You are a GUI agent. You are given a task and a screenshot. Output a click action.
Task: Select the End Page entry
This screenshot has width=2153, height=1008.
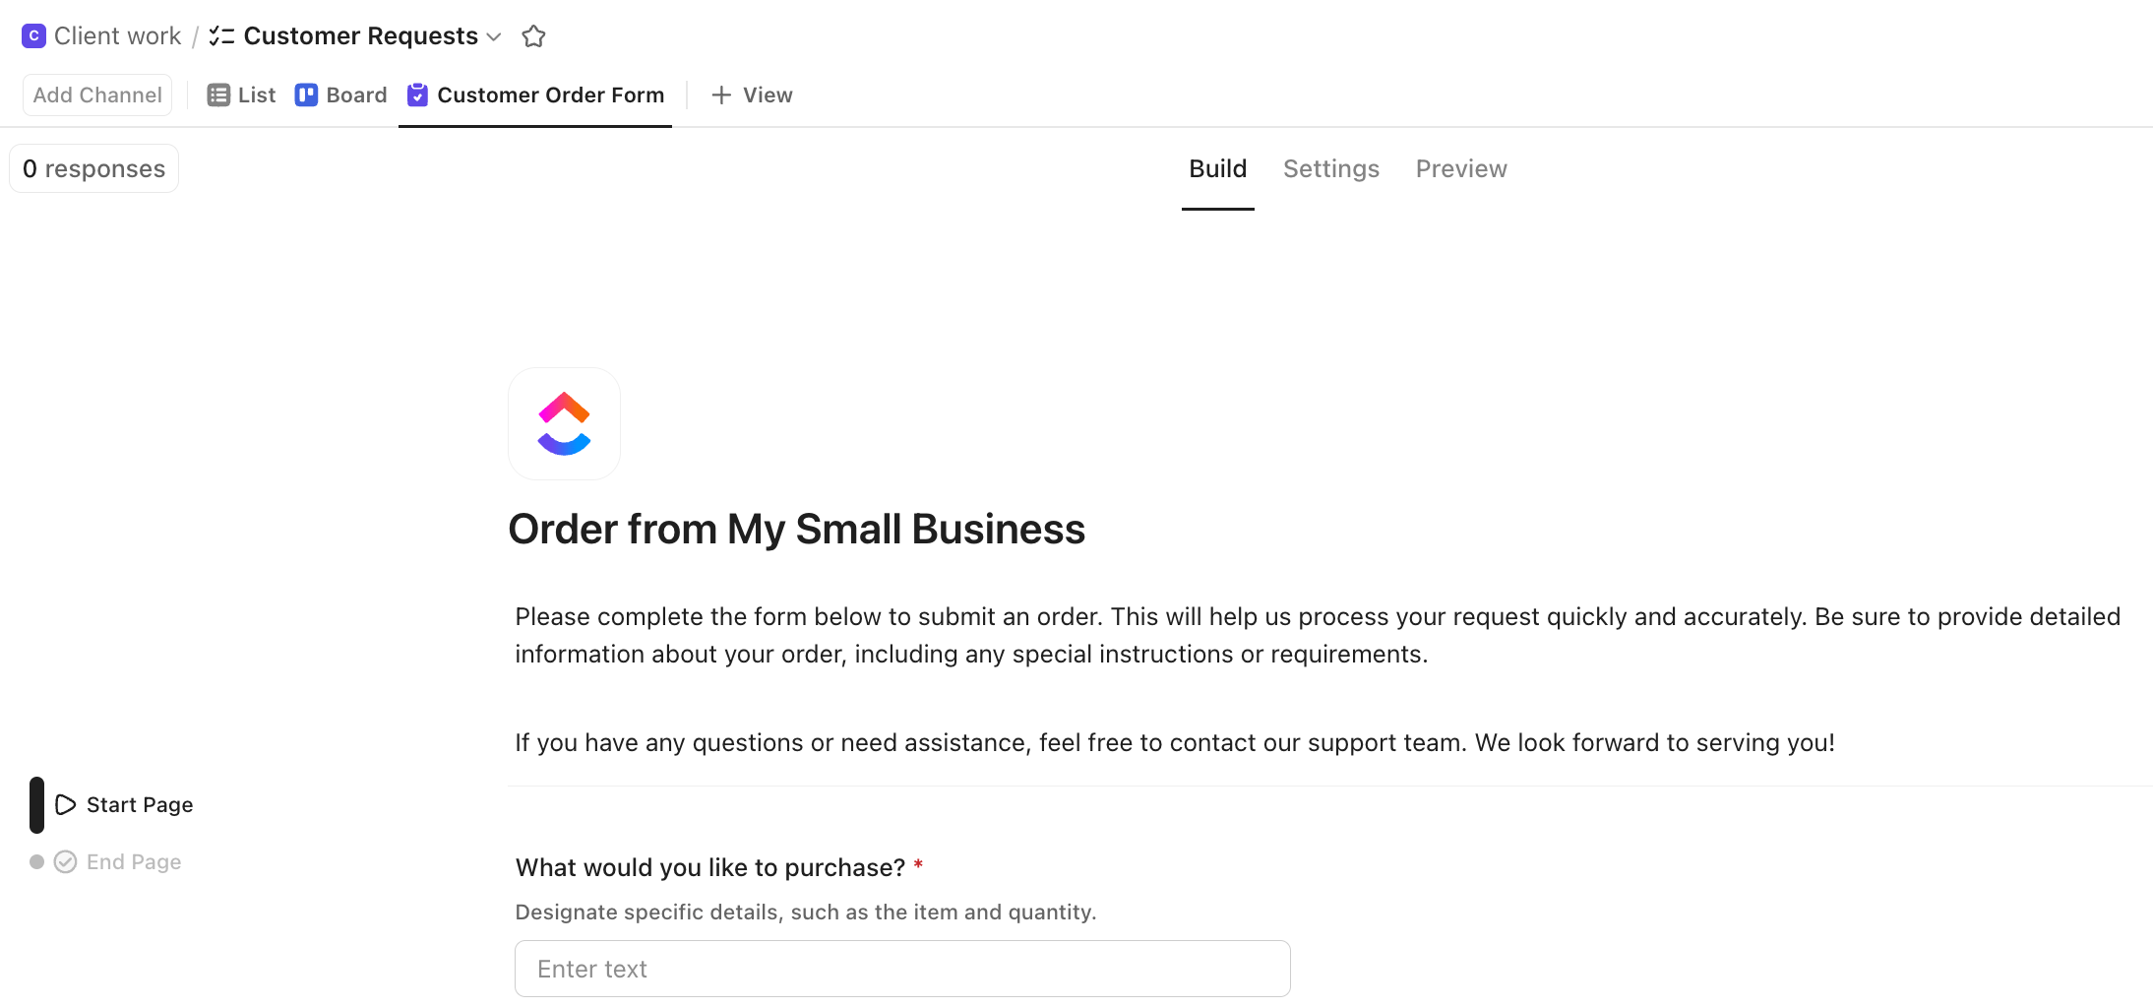pos(133,861)
